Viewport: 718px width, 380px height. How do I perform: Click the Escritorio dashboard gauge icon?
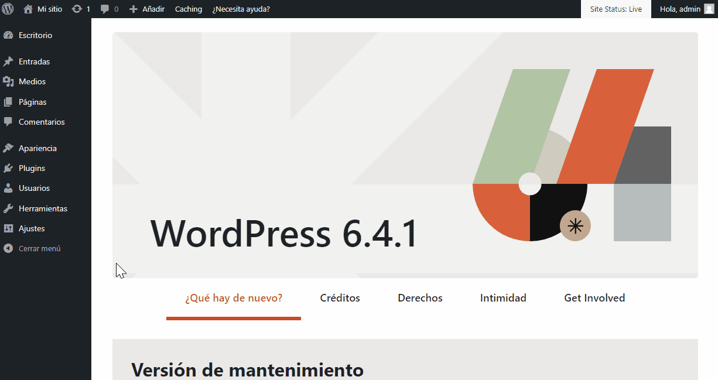coord(8,35)
